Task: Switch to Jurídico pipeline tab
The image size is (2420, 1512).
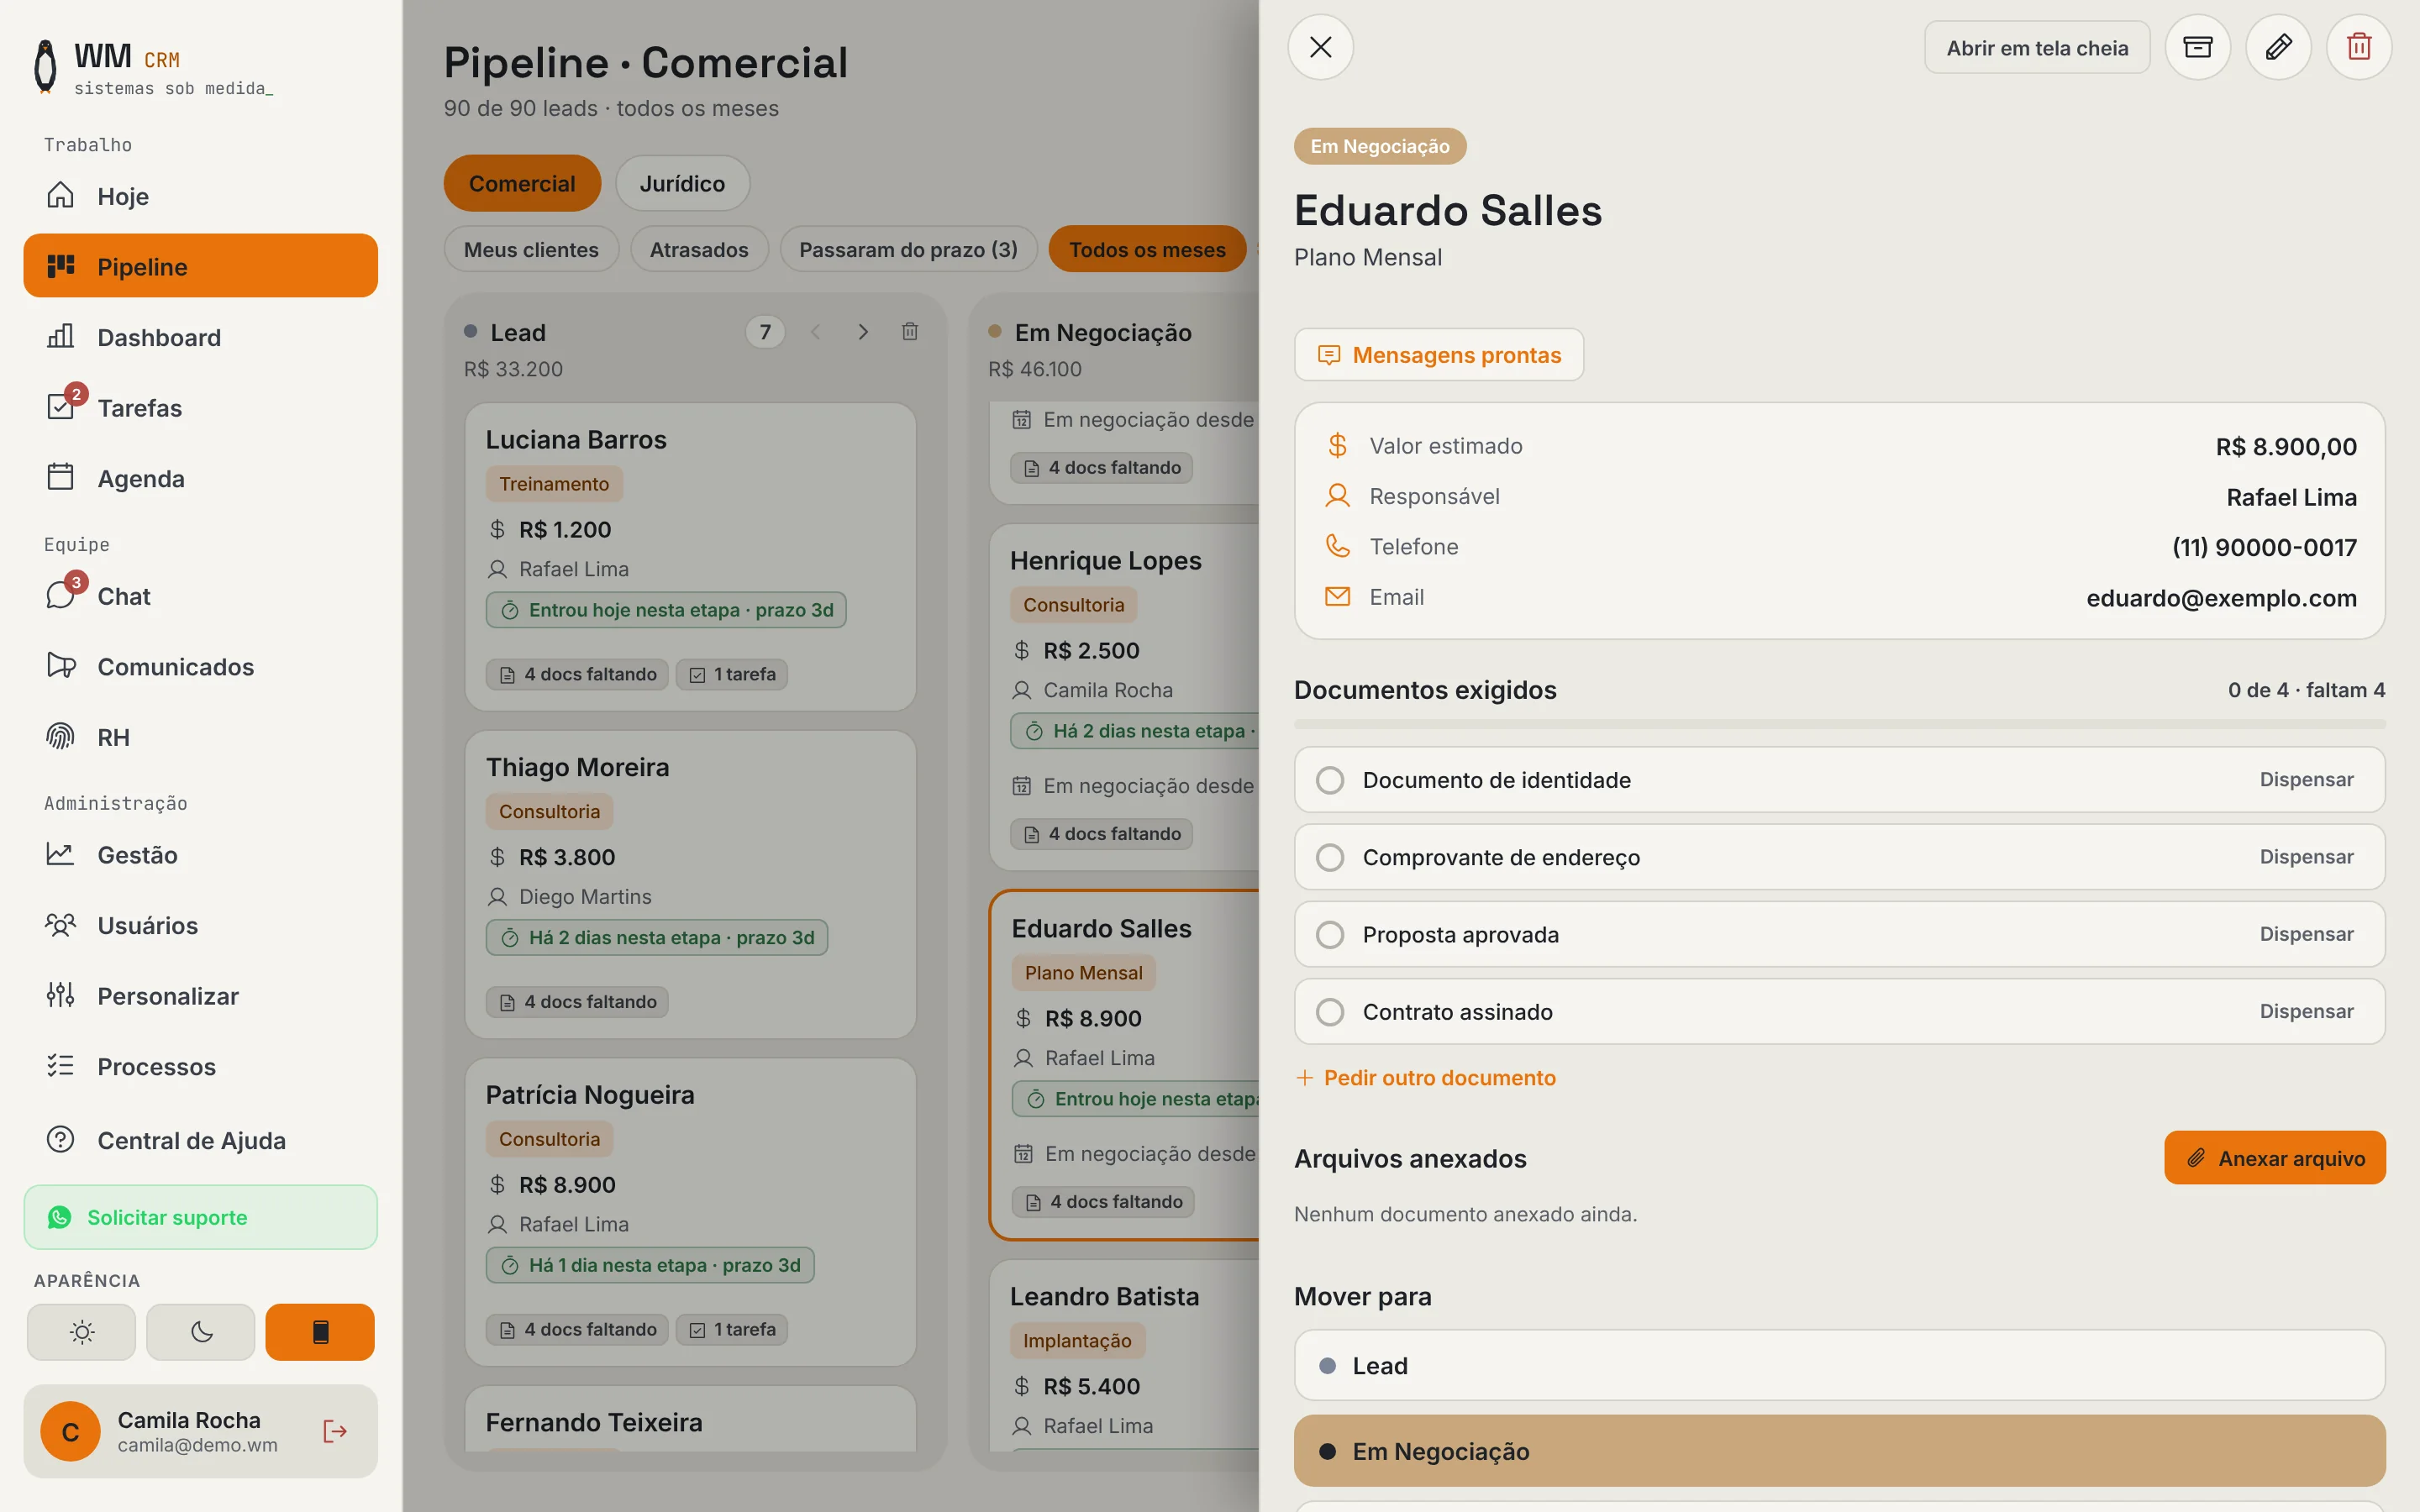Action: point(682,183)
